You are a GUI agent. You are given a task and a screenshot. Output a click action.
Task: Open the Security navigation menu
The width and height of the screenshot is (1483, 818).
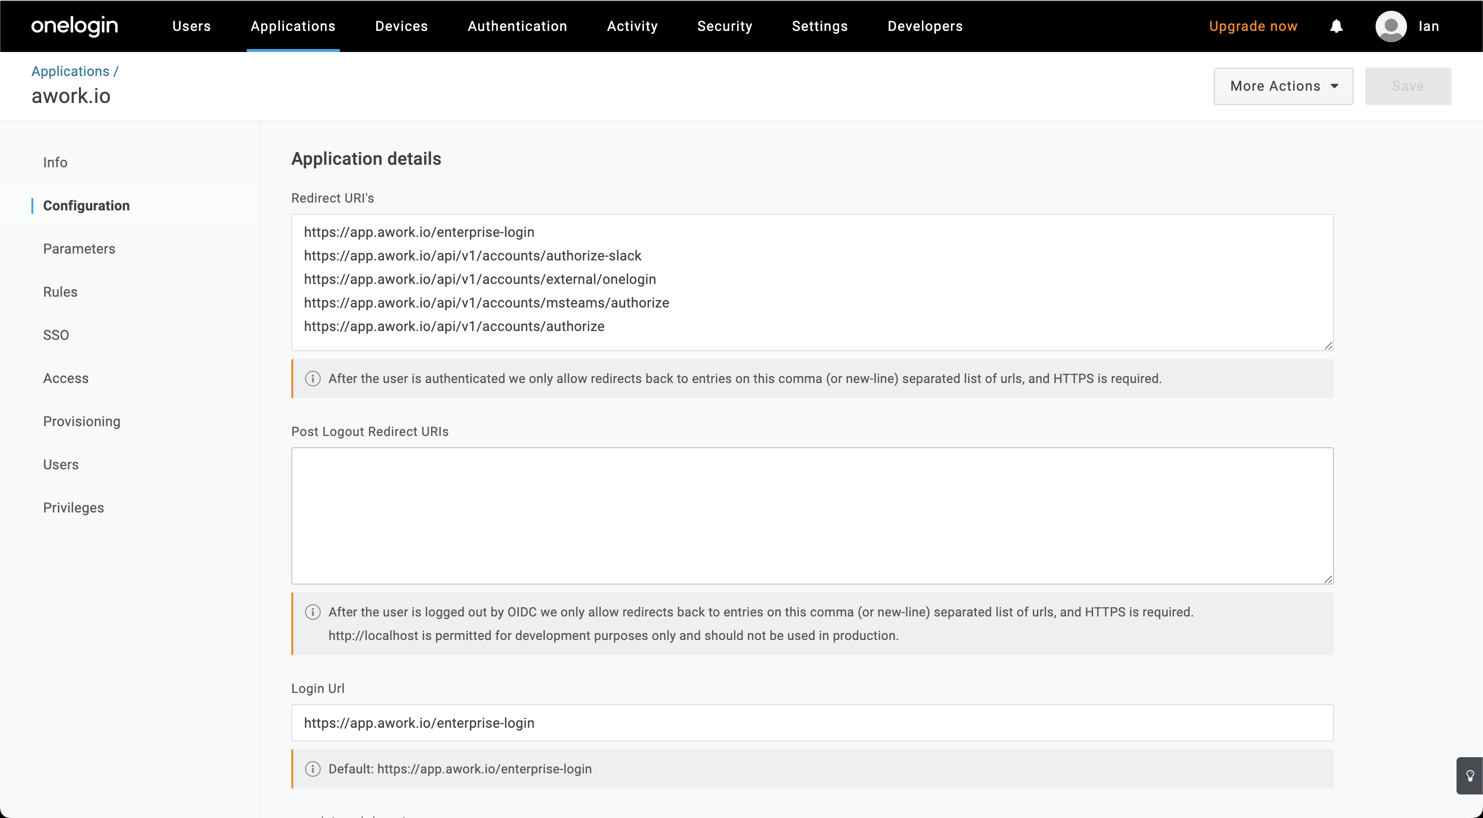pos(725,26)
